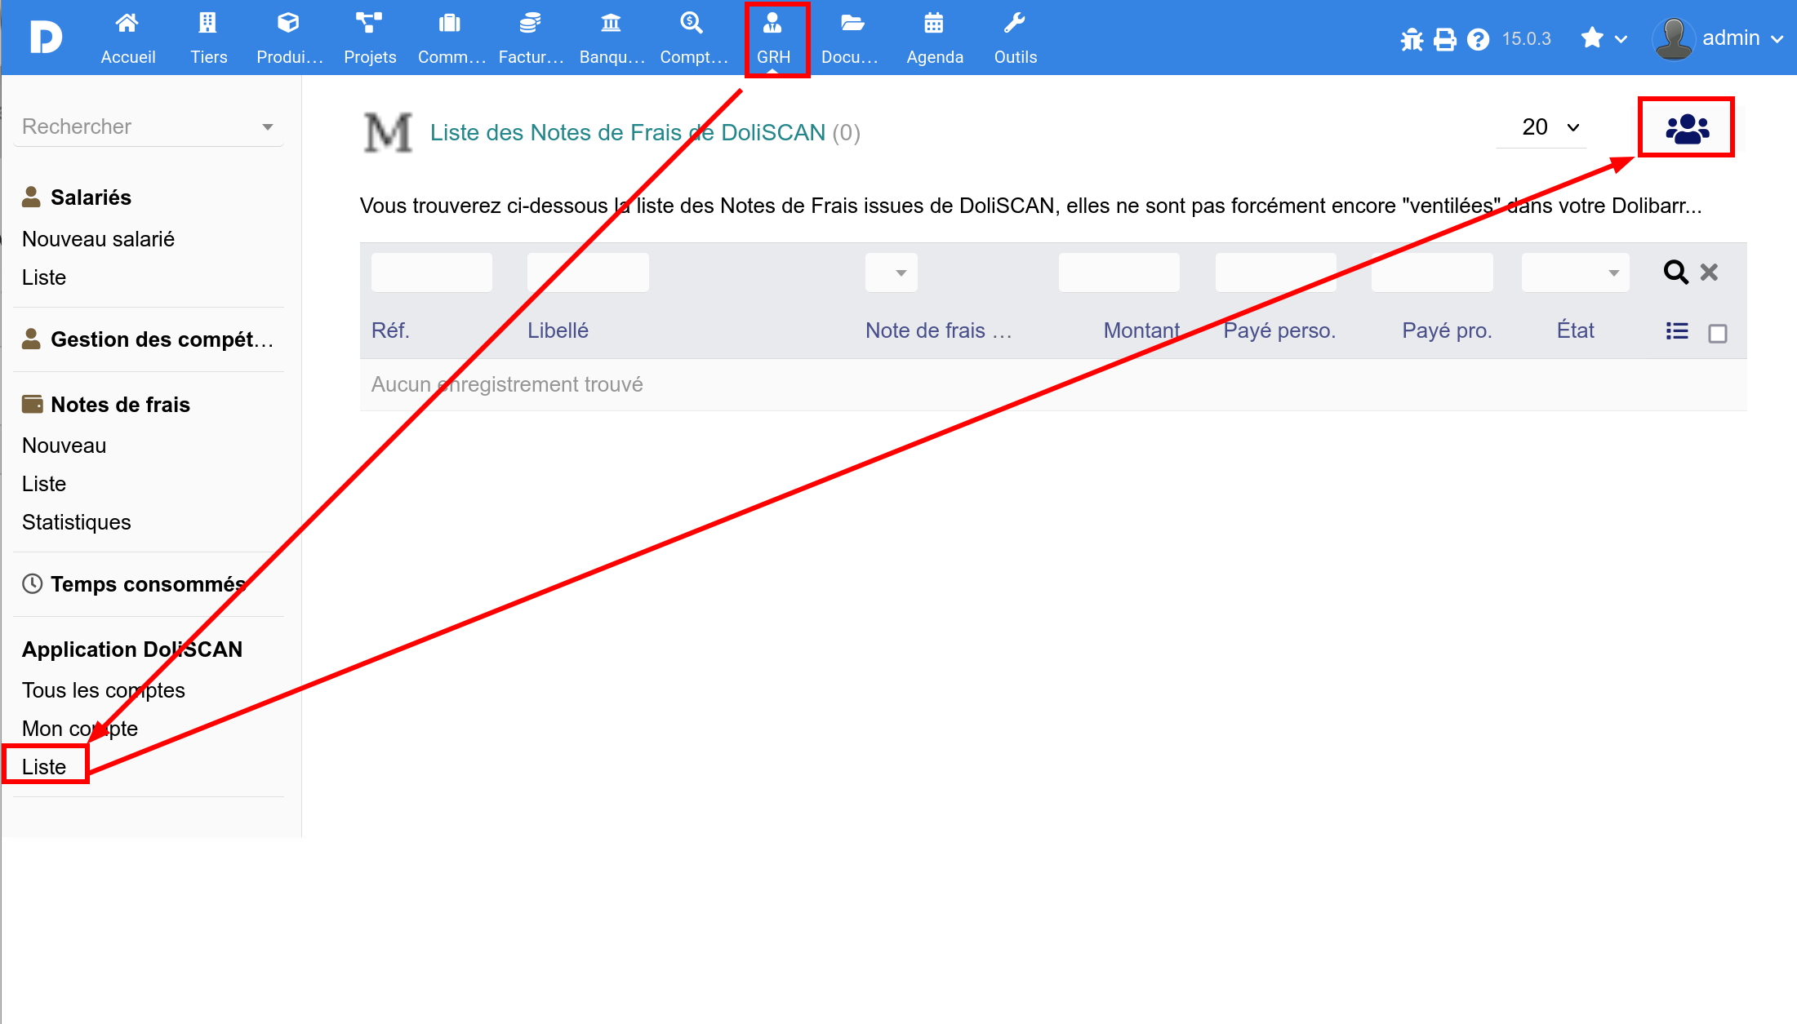
Task: Click the version 15.0.3 text
Action: pos(1526,38)
